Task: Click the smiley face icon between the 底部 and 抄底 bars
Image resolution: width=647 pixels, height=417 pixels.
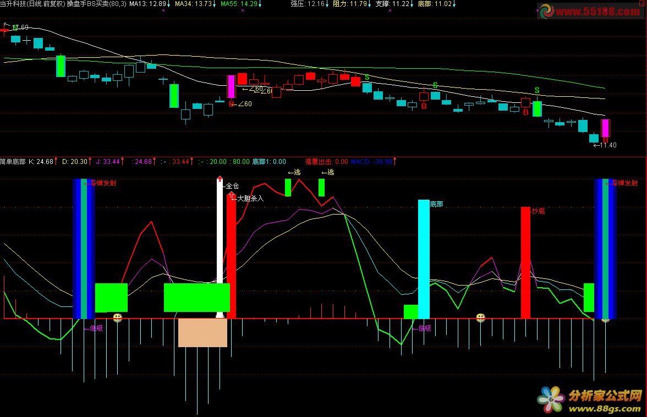Action: tap(480, 317)
